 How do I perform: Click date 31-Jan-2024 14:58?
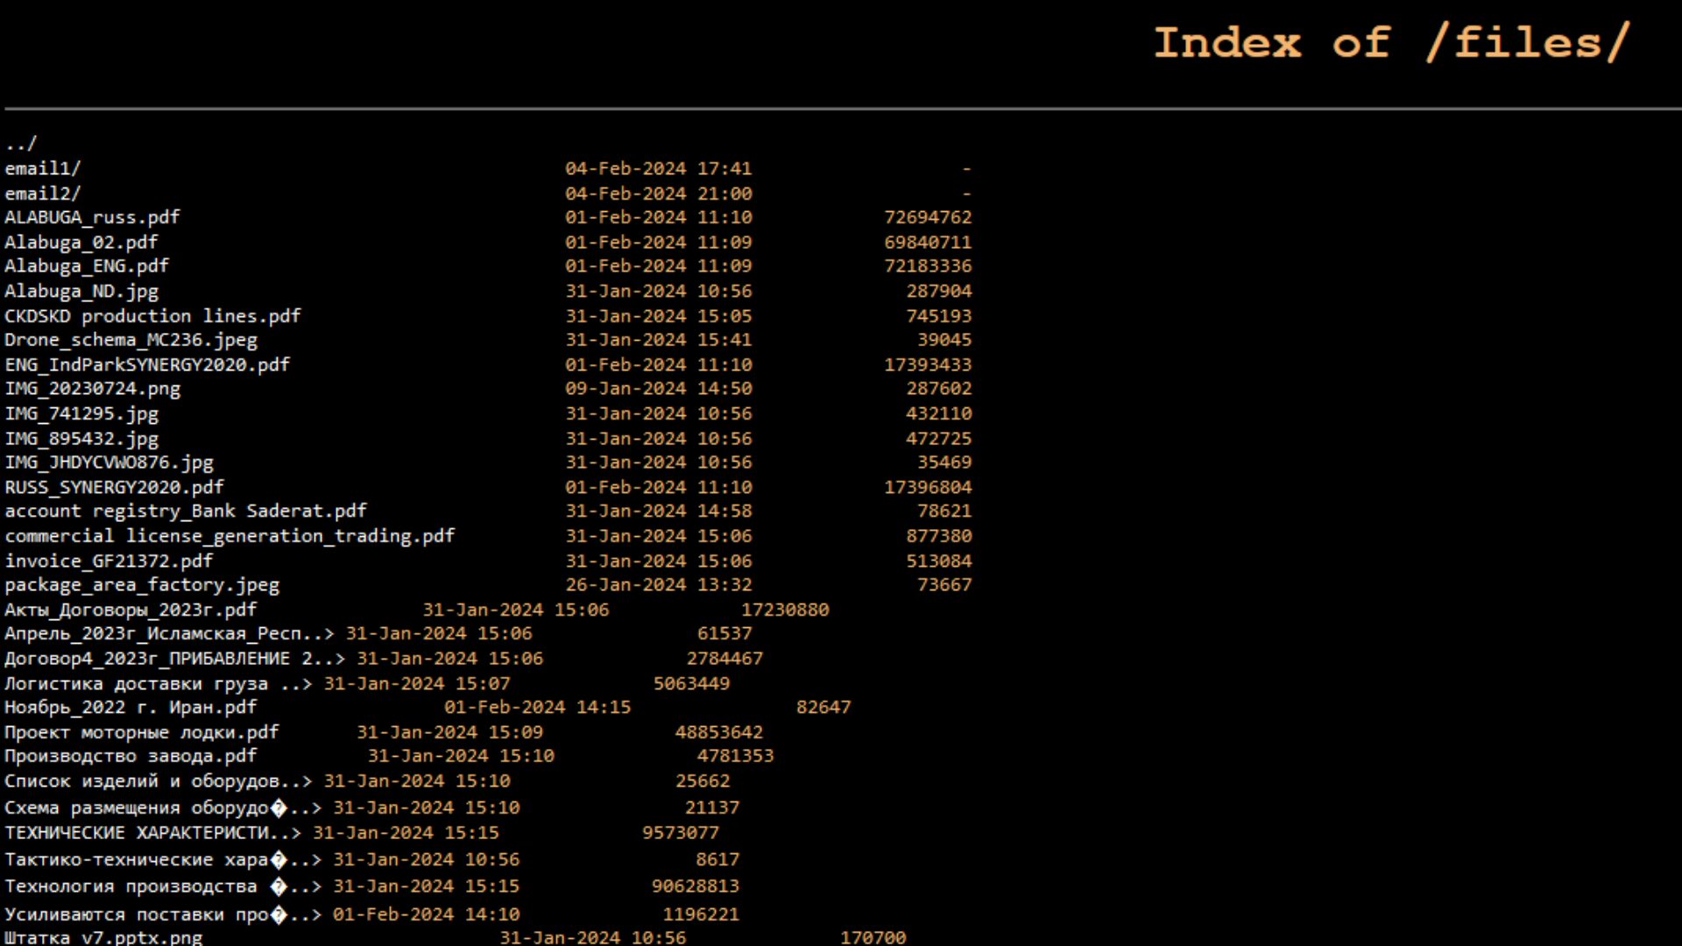pos(659,511)
